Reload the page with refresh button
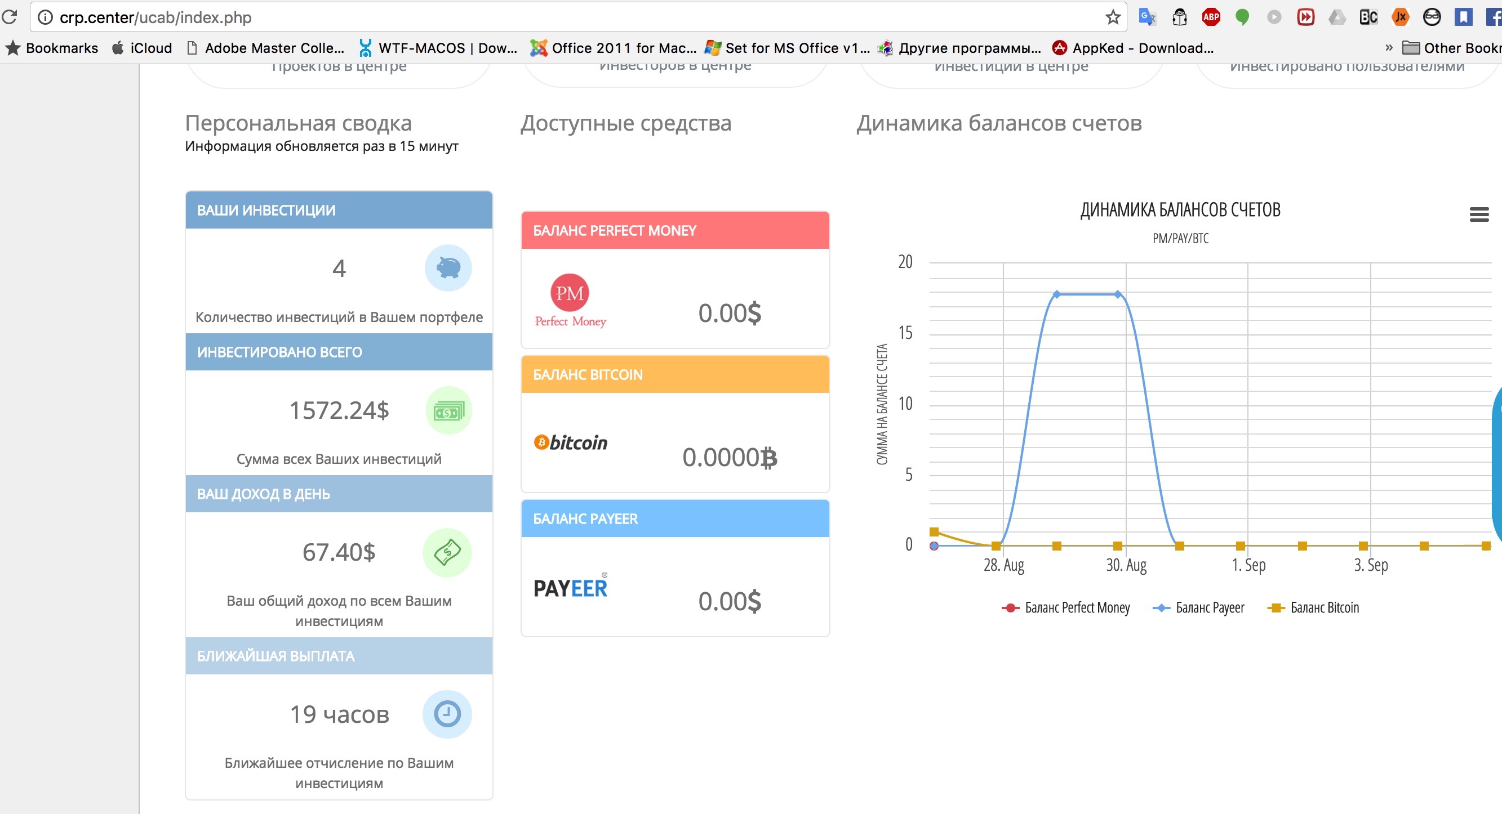This screenshot has height=814, width=1502. click(10, 17)
